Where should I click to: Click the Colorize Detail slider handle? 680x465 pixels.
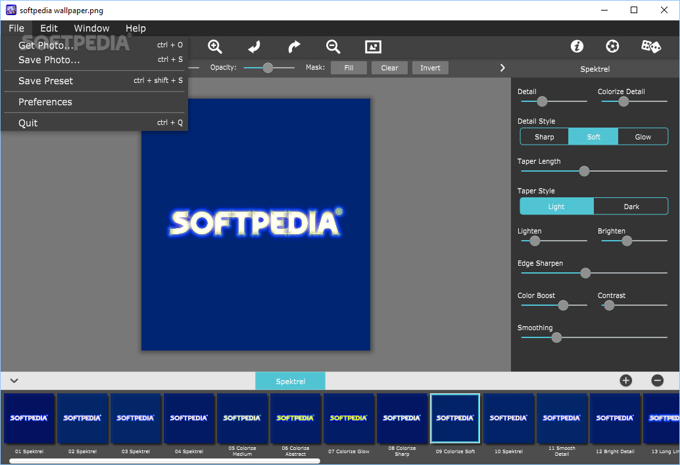pos(623,101)
